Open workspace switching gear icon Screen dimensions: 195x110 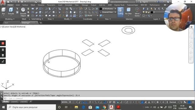158,102
